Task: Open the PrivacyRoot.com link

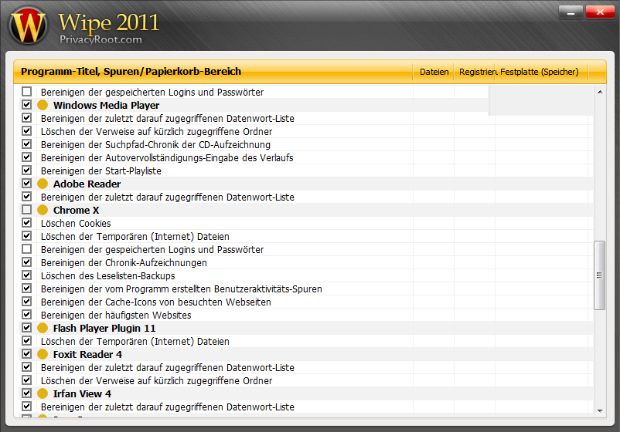Action: pyautogui.click(x=100, y=39)
